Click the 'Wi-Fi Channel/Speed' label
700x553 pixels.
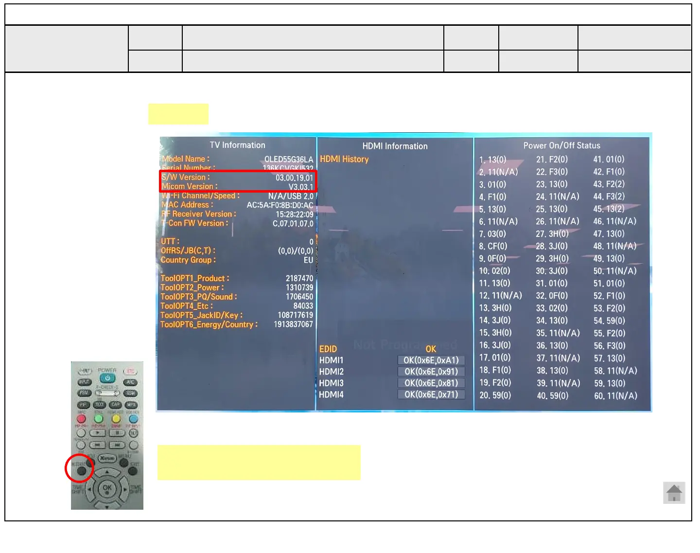(x=201, y=196)
